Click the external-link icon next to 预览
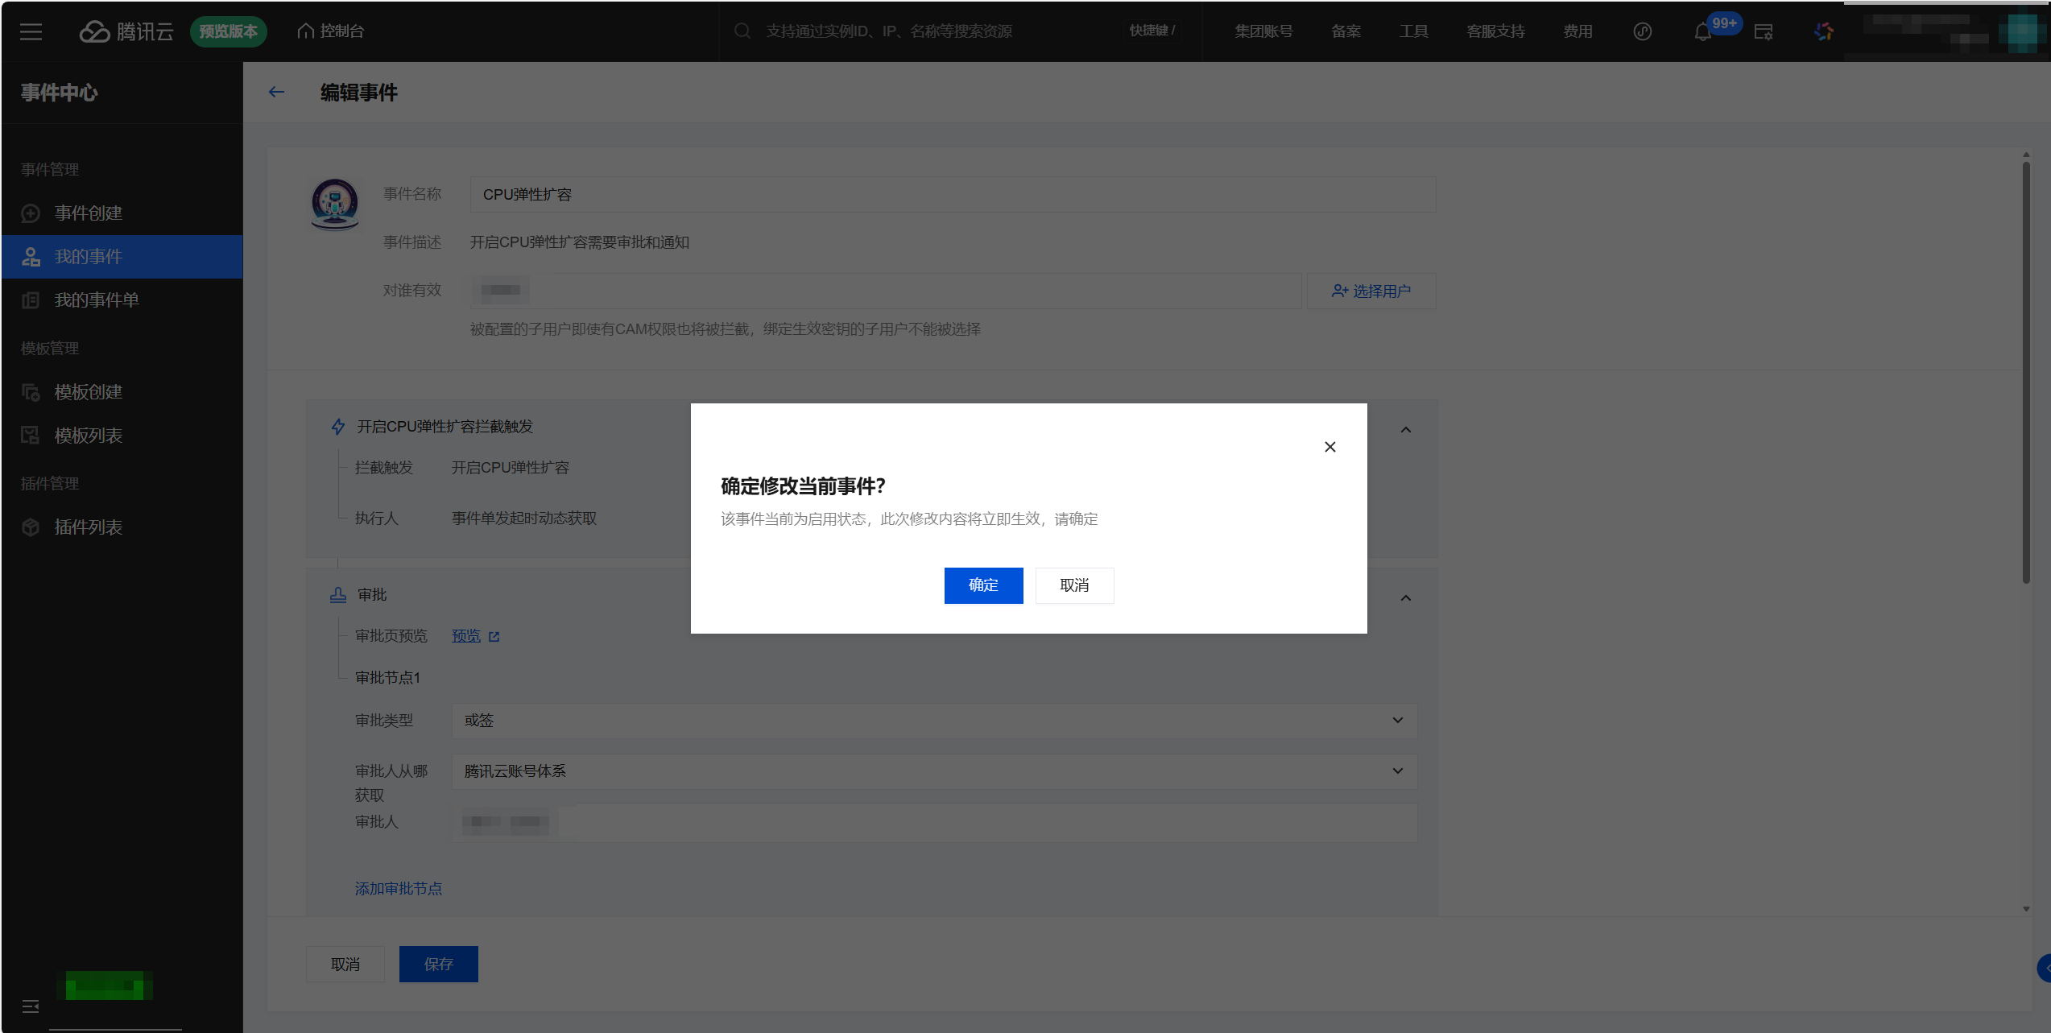This screenshot has width=2051, height=1033. (494, 637)
